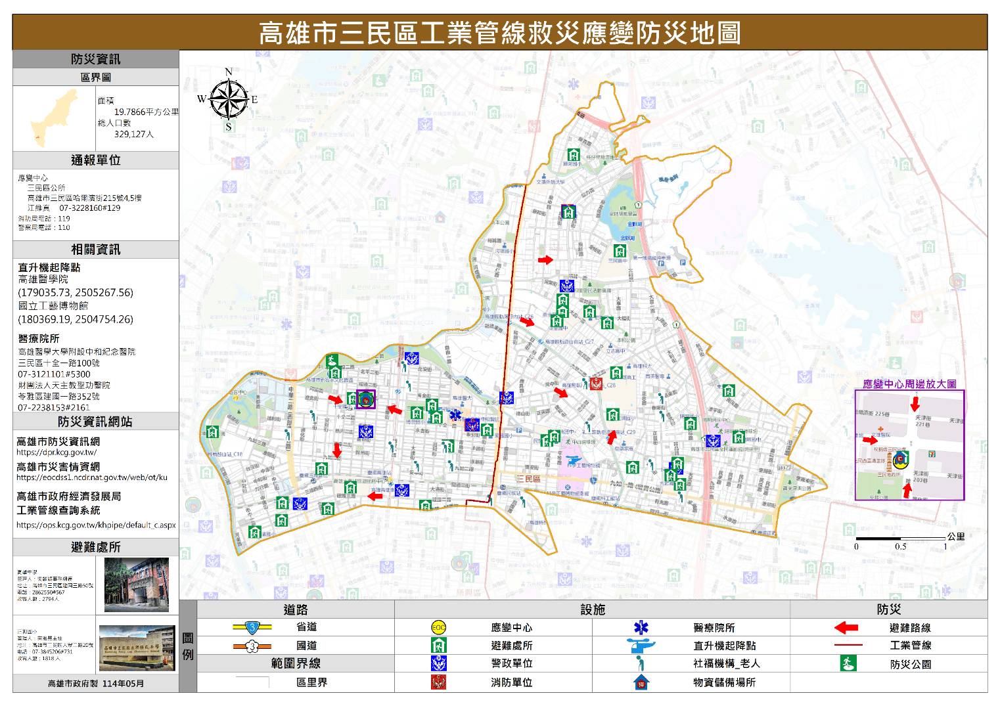
Task: Open the ops.kcg.gov.tw khpipe link
Action: pos(96,525)
